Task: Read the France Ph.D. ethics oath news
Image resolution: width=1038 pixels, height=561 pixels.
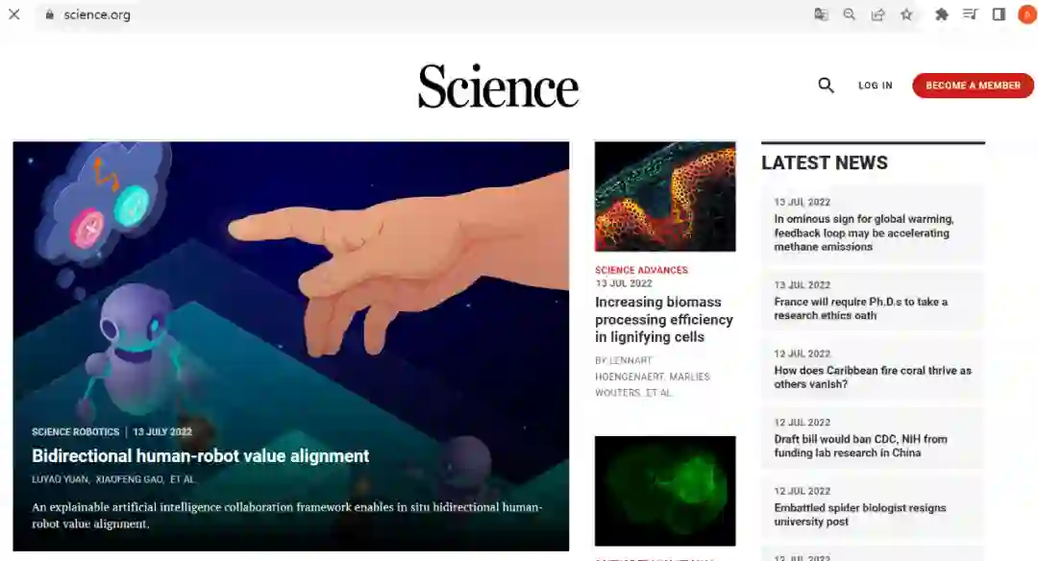Action: [x=860, y=308]
